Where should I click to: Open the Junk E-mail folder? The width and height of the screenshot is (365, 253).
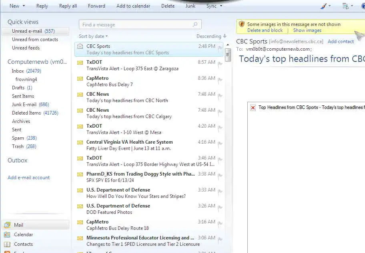(x=30, y=105)
